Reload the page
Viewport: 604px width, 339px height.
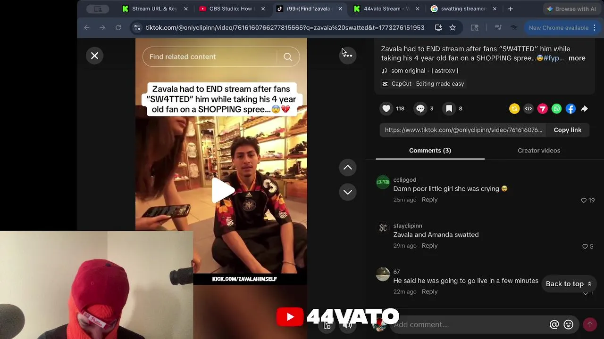118,28
